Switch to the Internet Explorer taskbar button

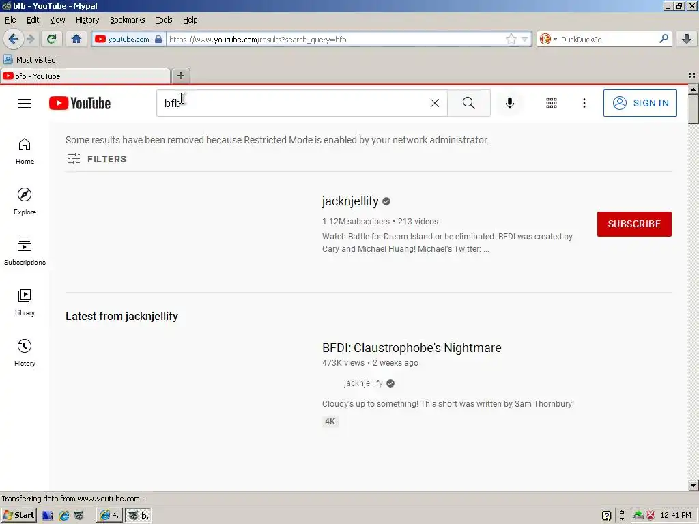tap(110, 515)
